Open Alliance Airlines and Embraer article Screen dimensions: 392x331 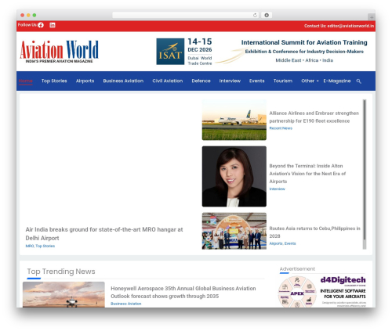pyautogui.click(x=314, y=117)
